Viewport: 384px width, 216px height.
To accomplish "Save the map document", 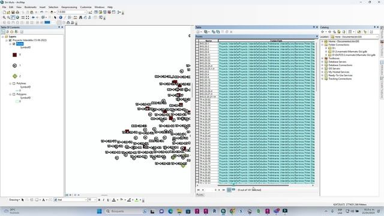I will pyautogui.click(x=13, y=12).
